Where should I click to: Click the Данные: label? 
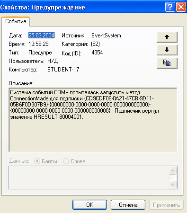coord(19,161)
